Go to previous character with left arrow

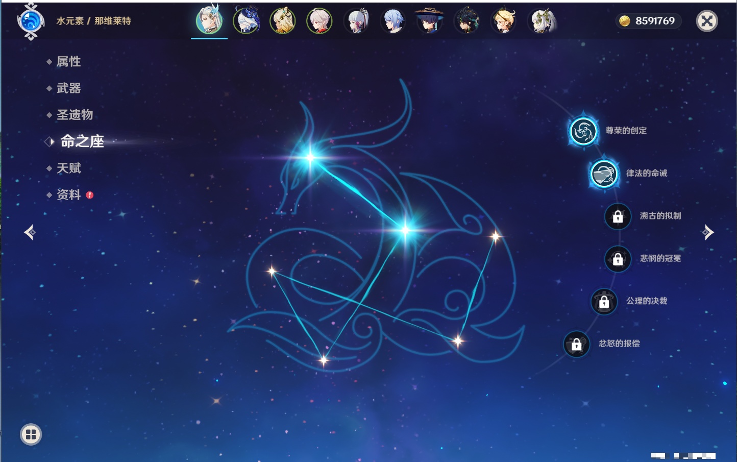[x=30, y=232]
